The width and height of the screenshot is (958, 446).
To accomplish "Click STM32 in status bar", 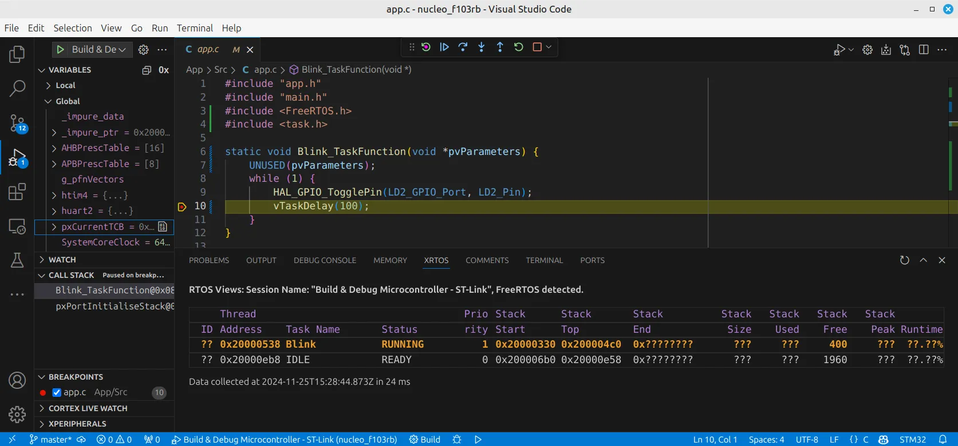I will (x=913, y=439).
